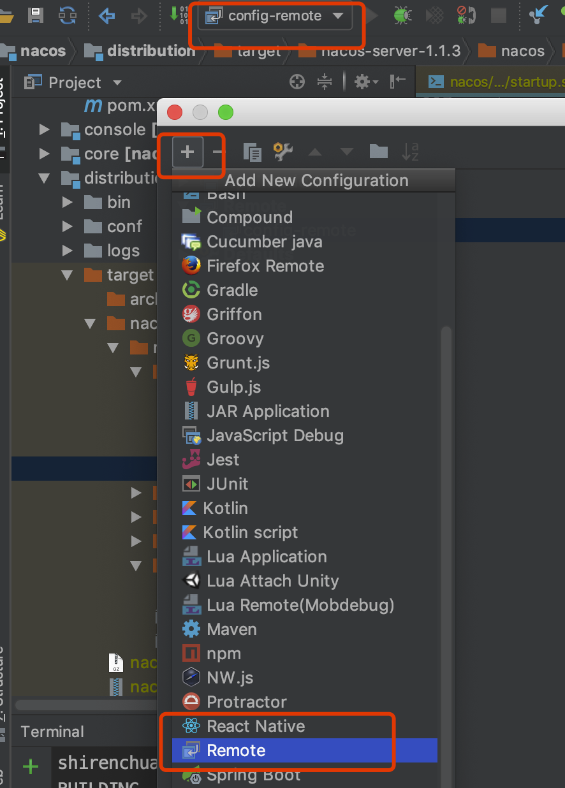Move configuration up arrow
Viewport: 565px width, 788px height.
tap(315, 152)
